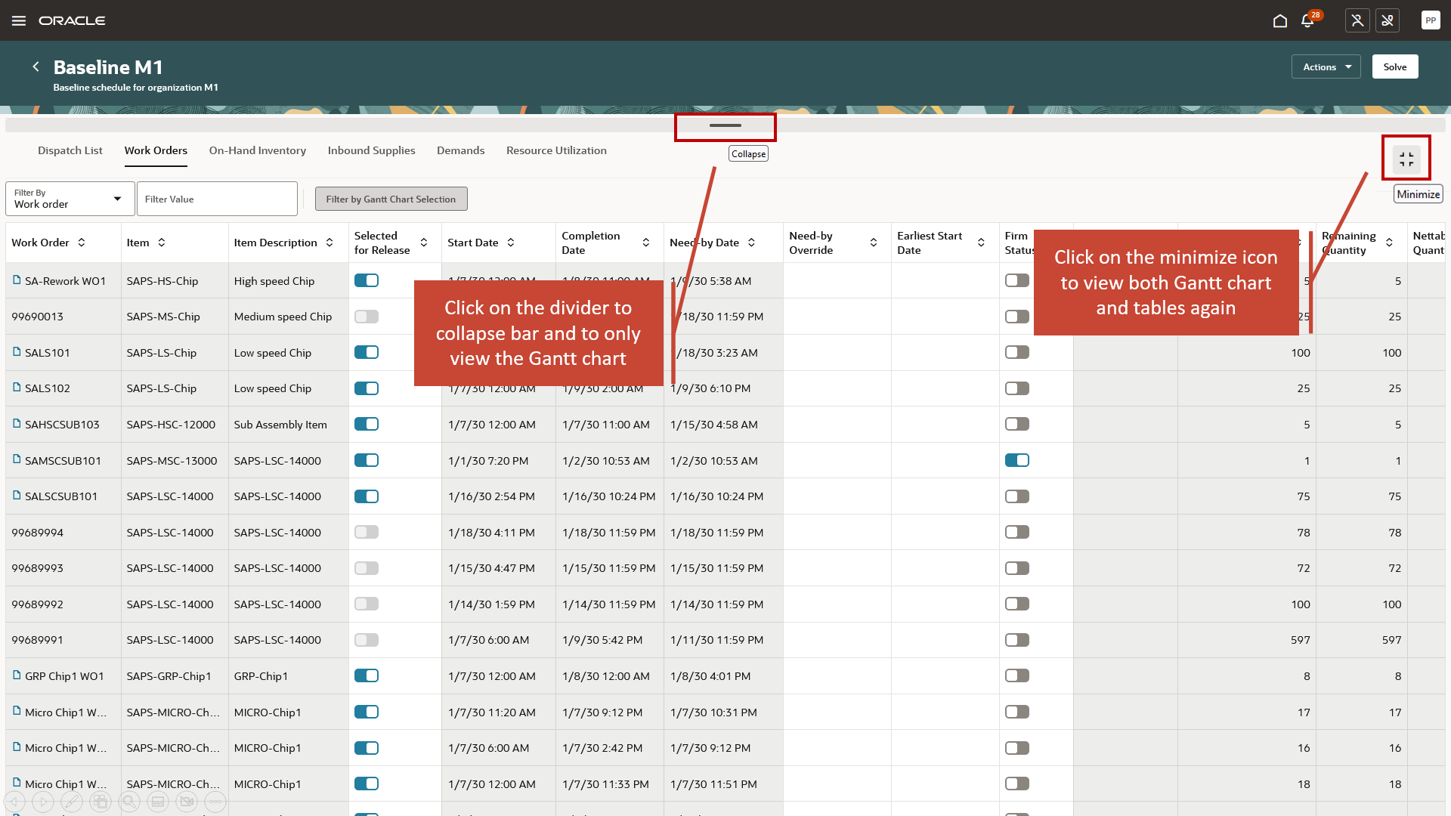
Task: Switch to the Dispatch List tab
Action: pos(70,150)
